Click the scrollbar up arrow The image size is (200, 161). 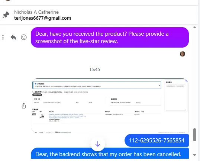click(x=194, y=28)
